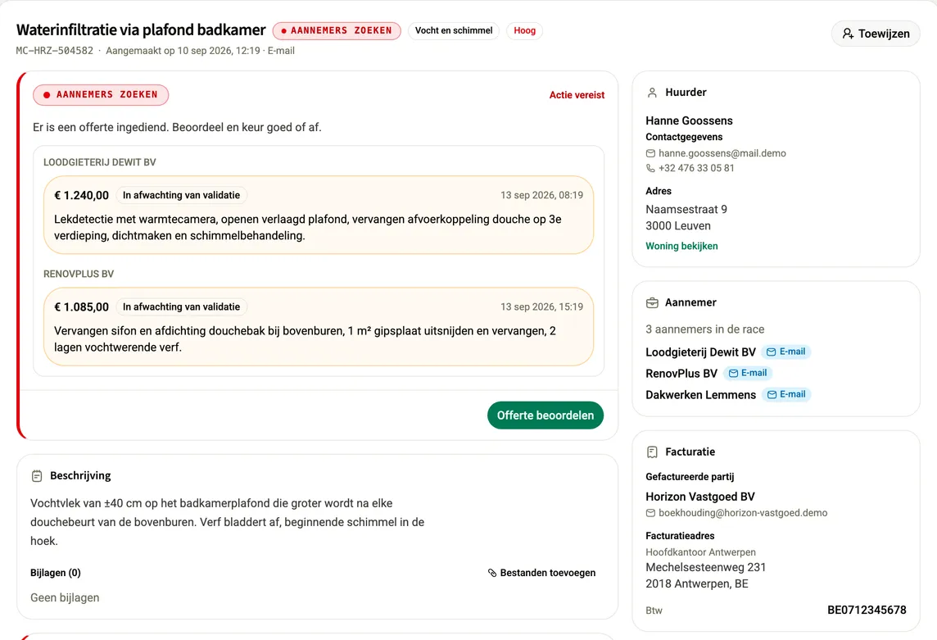Click the Bijlagen (0) label

pos(56,573)
